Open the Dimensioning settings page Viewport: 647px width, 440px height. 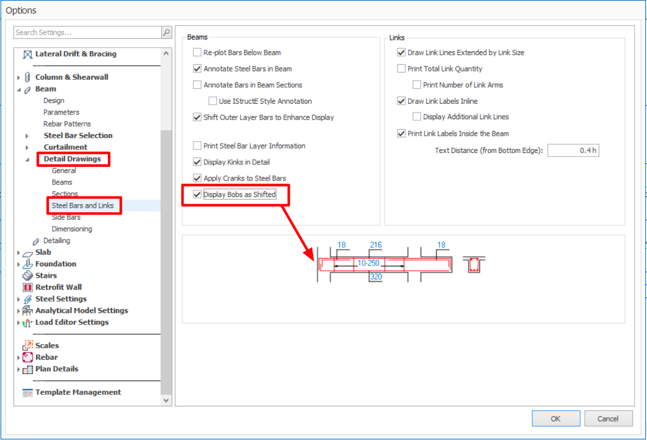point(72,229)
